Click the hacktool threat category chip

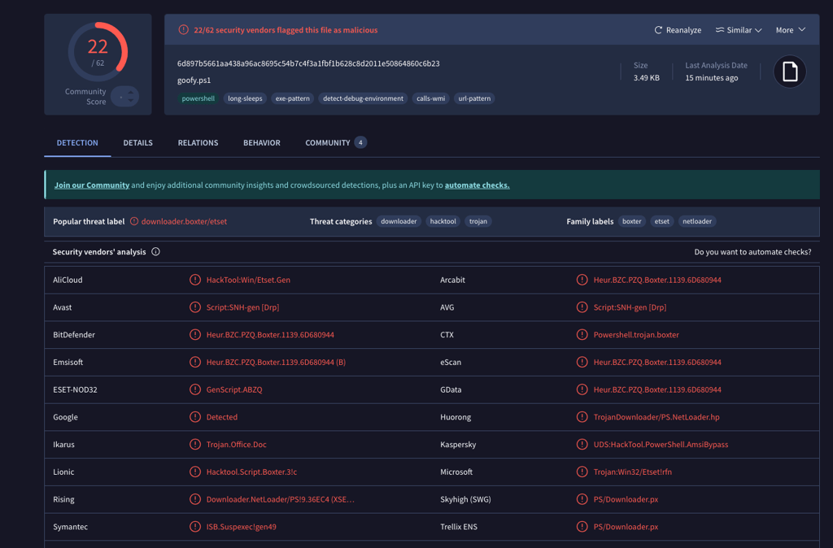click(x=443, y=221)
